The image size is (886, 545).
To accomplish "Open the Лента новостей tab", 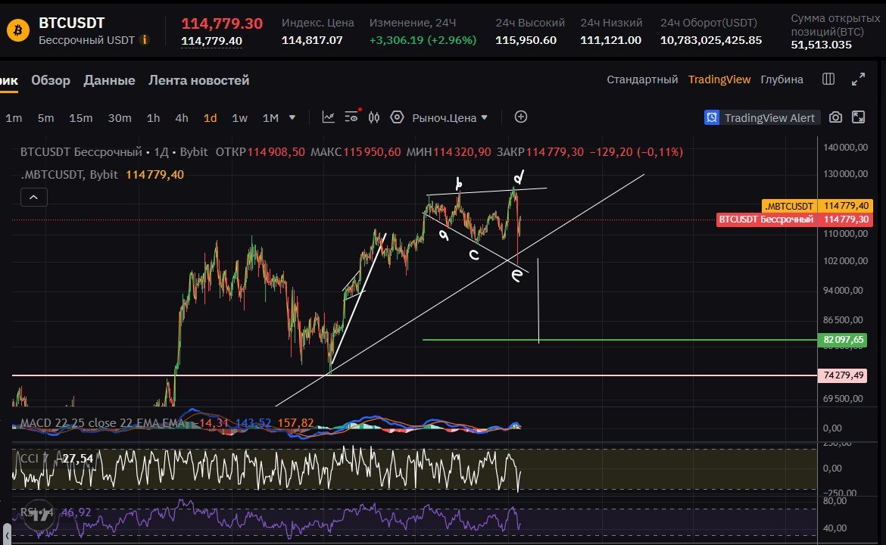I will 199,80.
